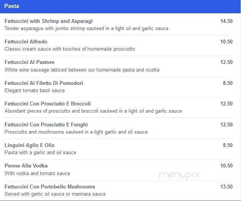Click the 'Classic cream sauce' description text
This screenshot has width=241, height=201.
70,49
